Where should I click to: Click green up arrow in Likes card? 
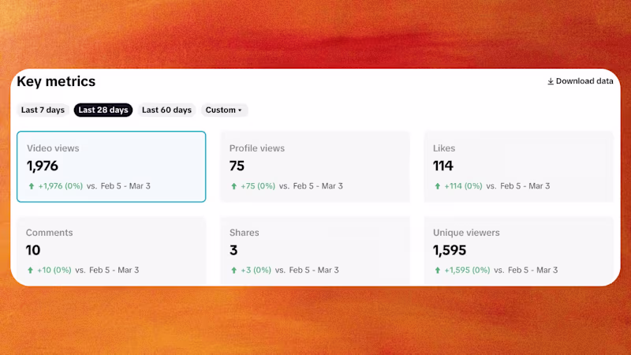(437, 186)
